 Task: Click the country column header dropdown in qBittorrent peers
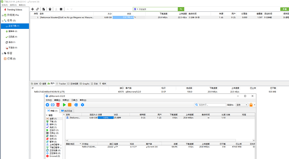[x=80, y=144]
